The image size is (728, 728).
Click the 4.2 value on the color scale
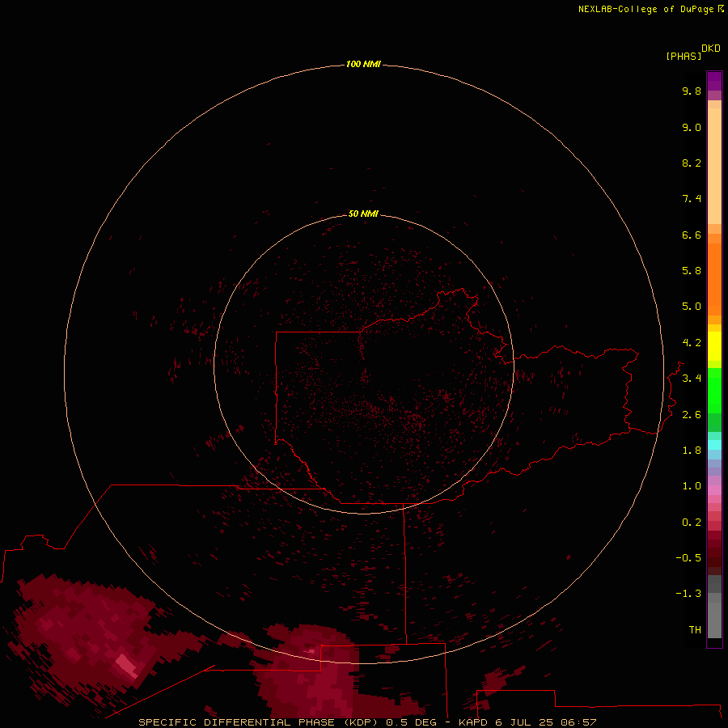[692, 343]
